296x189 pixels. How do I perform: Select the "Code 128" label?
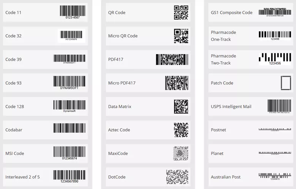[15, 106]
